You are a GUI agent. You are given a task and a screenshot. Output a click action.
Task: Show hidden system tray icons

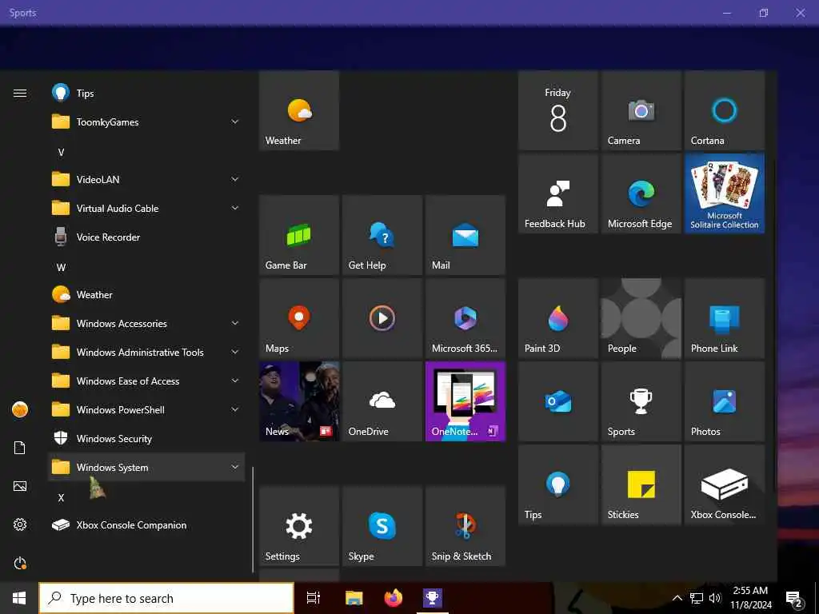click(x=677, y=598)
